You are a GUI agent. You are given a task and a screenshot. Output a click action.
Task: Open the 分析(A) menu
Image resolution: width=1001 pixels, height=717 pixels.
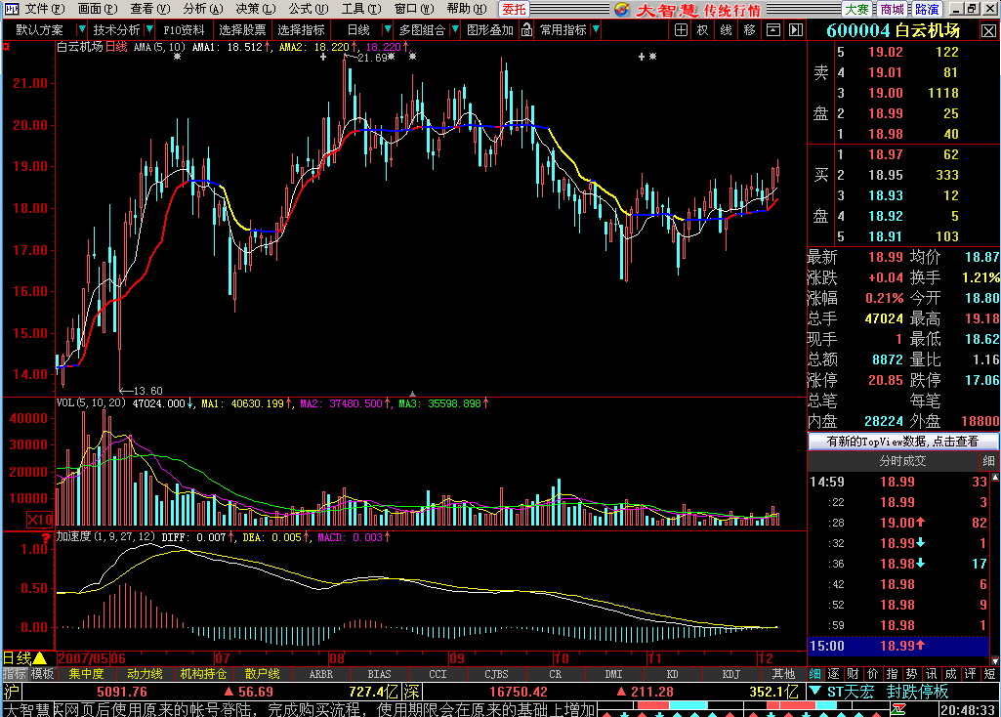(194, 9)
